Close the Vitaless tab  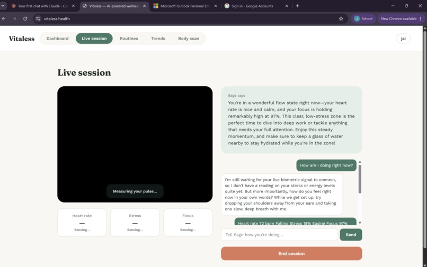144,6
